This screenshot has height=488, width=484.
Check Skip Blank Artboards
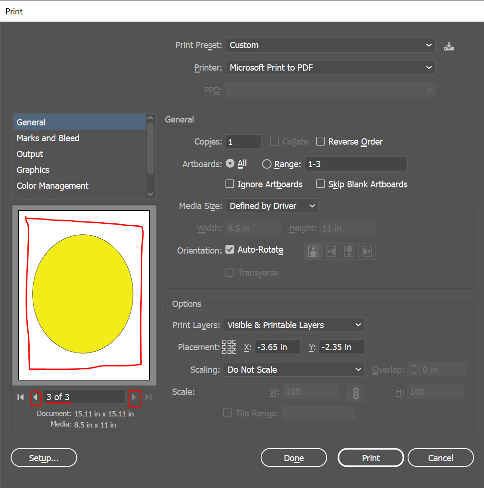(321, 184)
